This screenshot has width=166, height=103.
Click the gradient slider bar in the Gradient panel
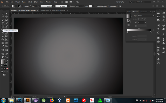[x=139, y=30]
